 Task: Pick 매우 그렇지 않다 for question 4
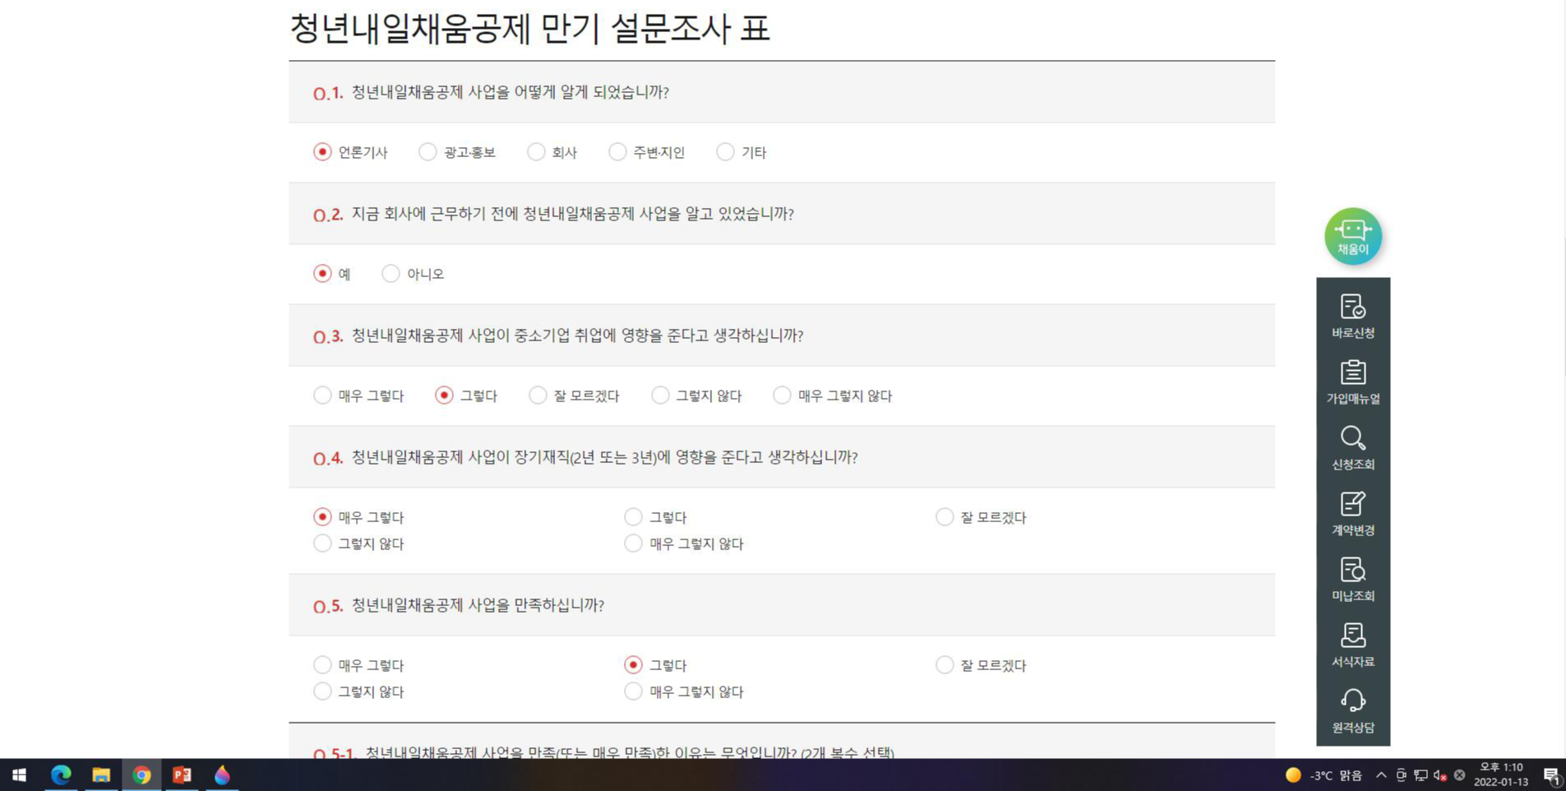[633, 543]
